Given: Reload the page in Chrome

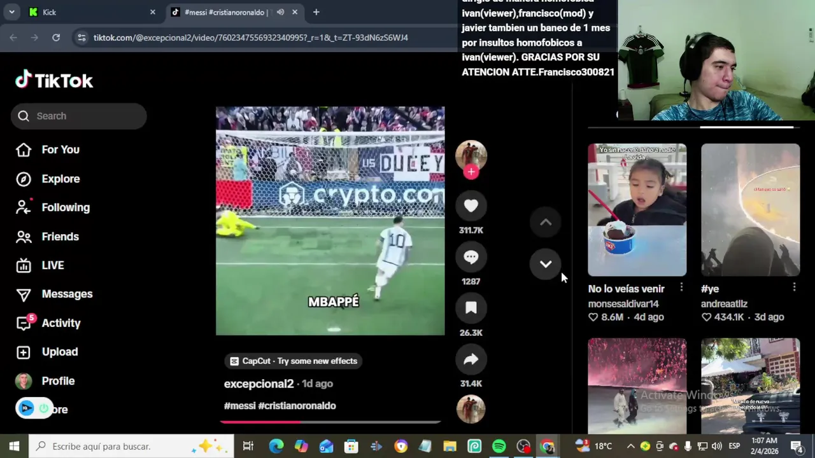Looking at the screenshot, I should (56, 38).
